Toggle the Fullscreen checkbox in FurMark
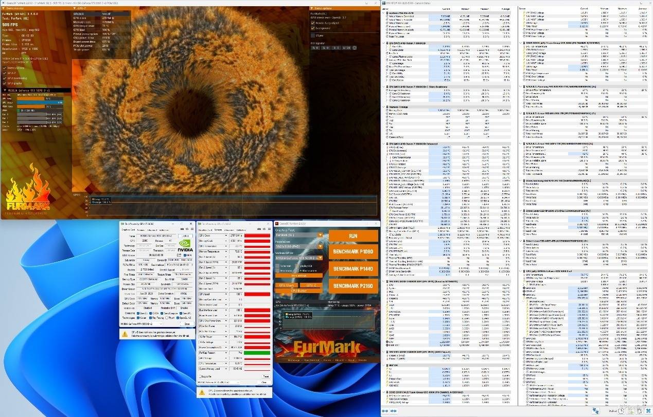Image resolution: width=653 pixels, height=417 pixels. coord(278,266)
